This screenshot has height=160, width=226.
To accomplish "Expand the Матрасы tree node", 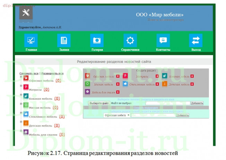I will [x=21, y=86].
